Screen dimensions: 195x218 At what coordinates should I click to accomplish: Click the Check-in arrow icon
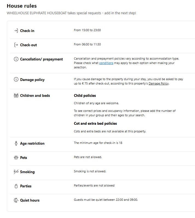coord(16,31)
